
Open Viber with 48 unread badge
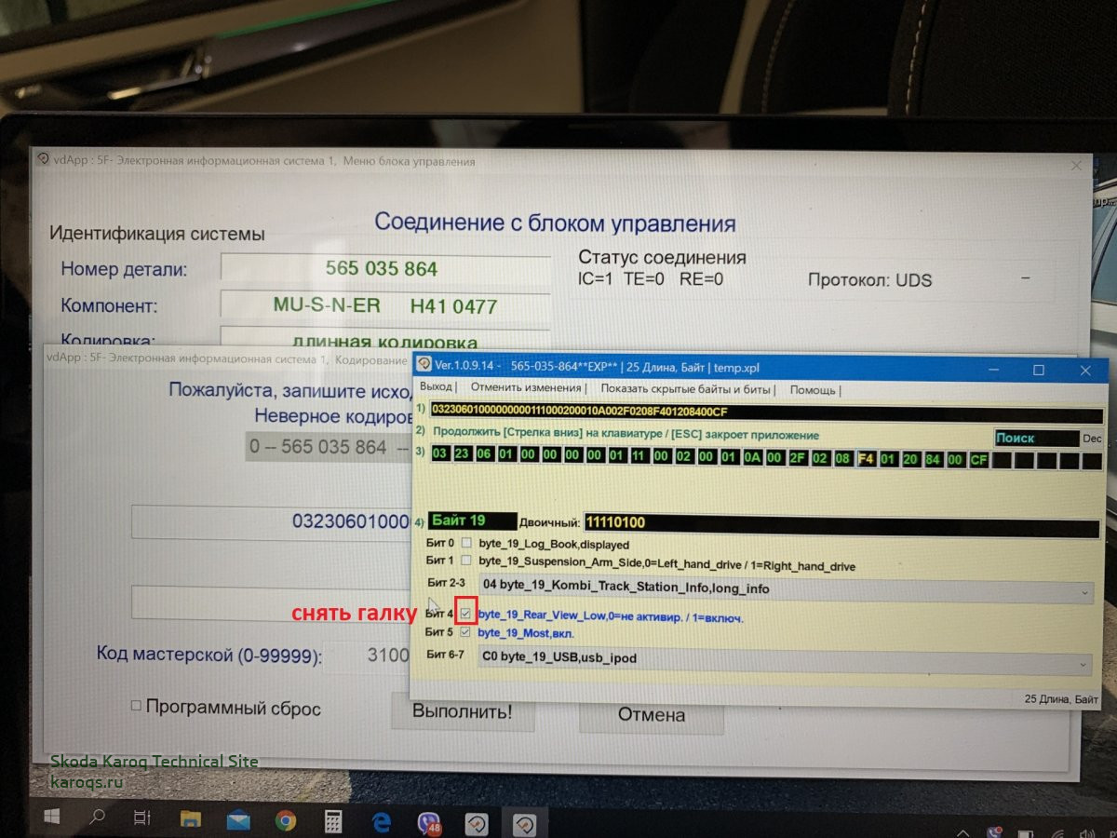[x=429, y=820]
